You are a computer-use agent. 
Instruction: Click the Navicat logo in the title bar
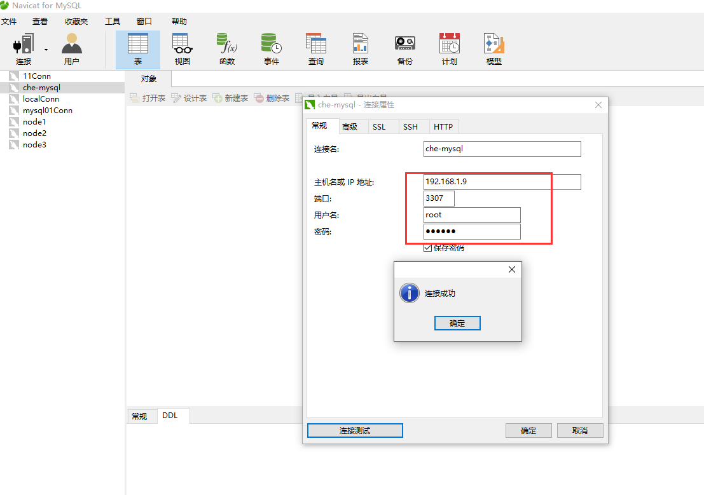pyautogui.click(x=4, y=5)
